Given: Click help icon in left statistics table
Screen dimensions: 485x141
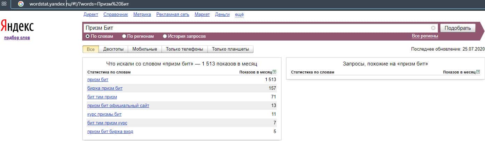Looking at the screenshot, I should [274, 72].
